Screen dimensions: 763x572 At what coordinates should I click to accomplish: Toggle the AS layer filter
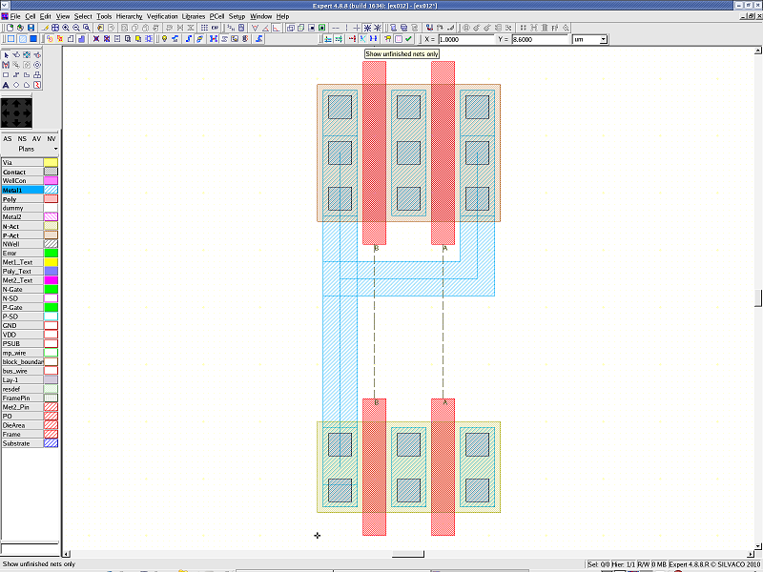click(x=8, y=139)
